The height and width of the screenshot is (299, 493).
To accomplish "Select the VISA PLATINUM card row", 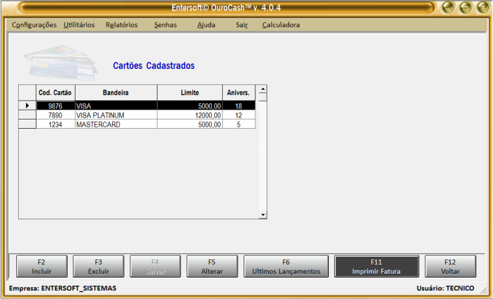I will (x=115, y=115).
